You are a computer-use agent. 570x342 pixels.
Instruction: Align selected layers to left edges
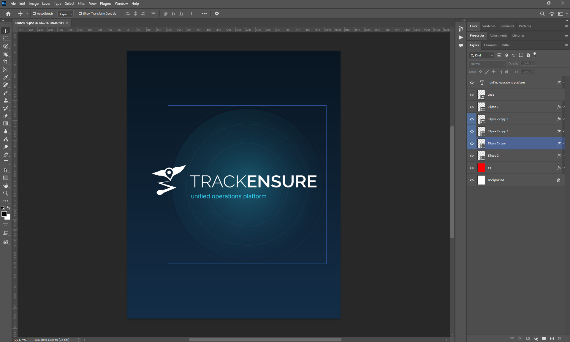(128, 14)
